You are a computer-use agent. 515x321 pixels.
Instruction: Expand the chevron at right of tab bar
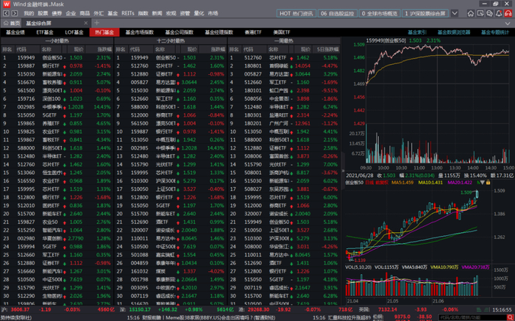click(x=508, y=24)
